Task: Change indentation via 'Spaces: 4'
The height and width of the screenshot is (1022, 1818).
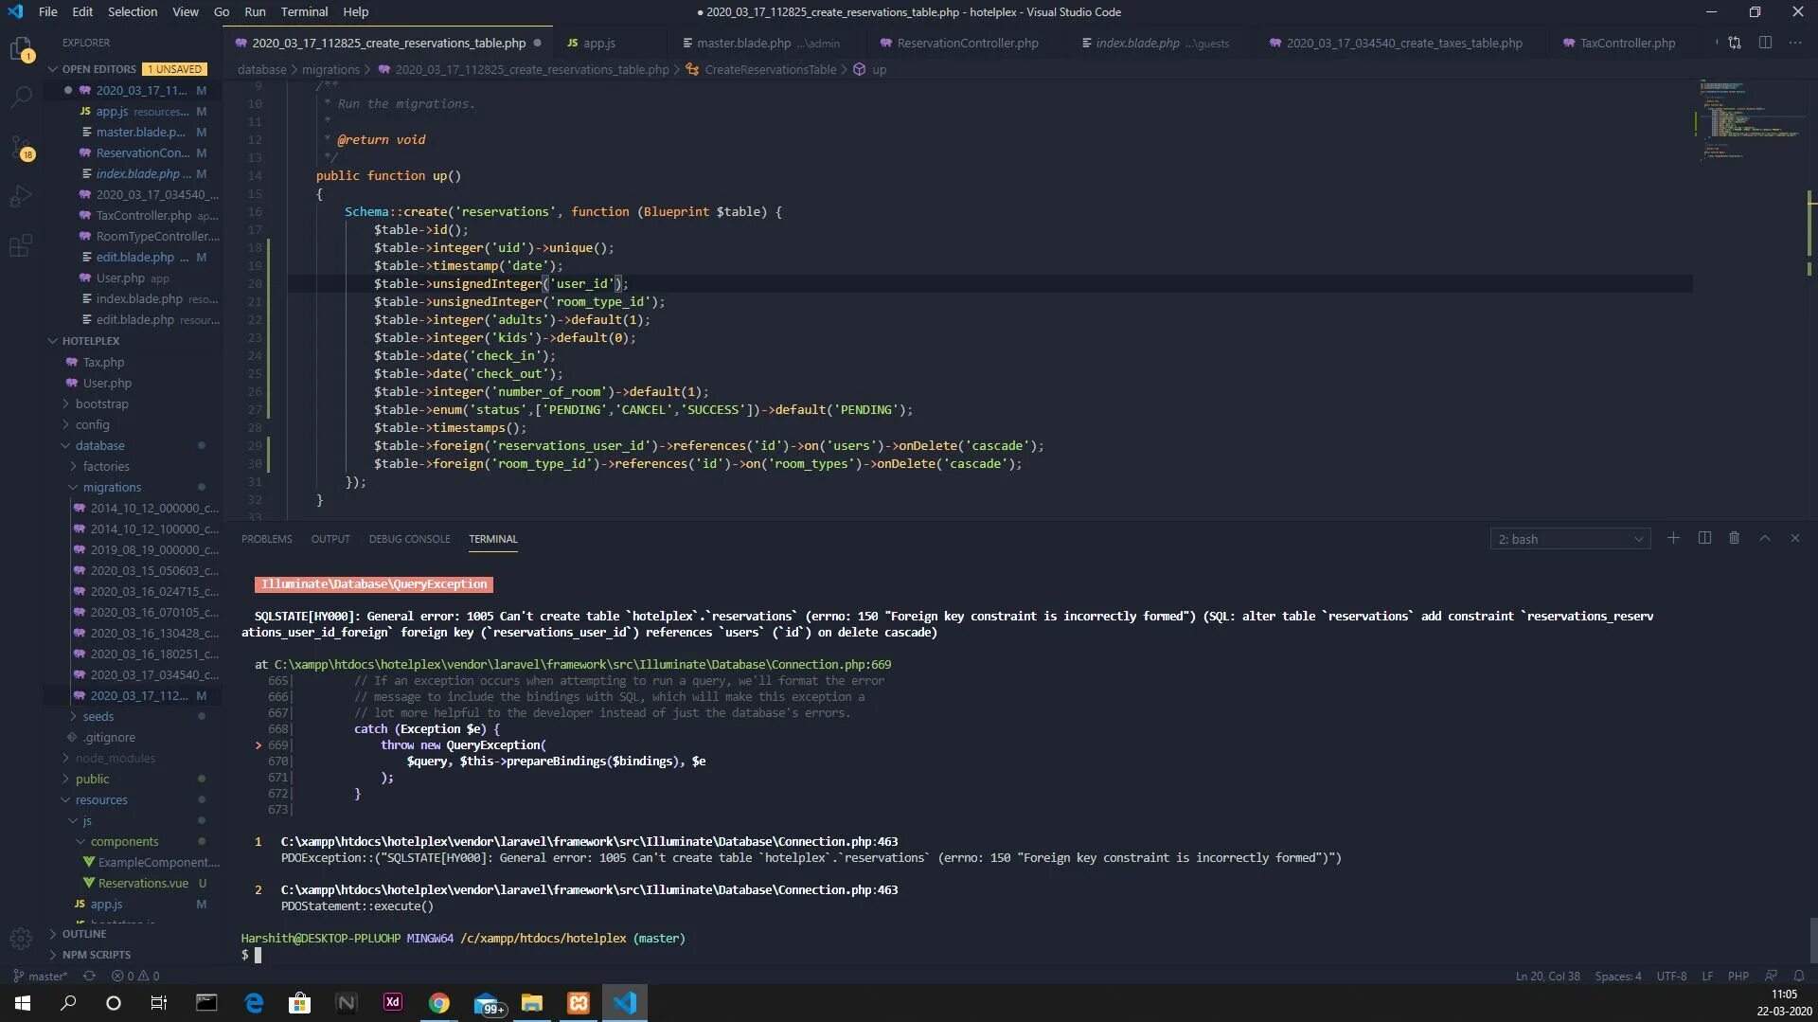Action: click(x=1618, y=976)
